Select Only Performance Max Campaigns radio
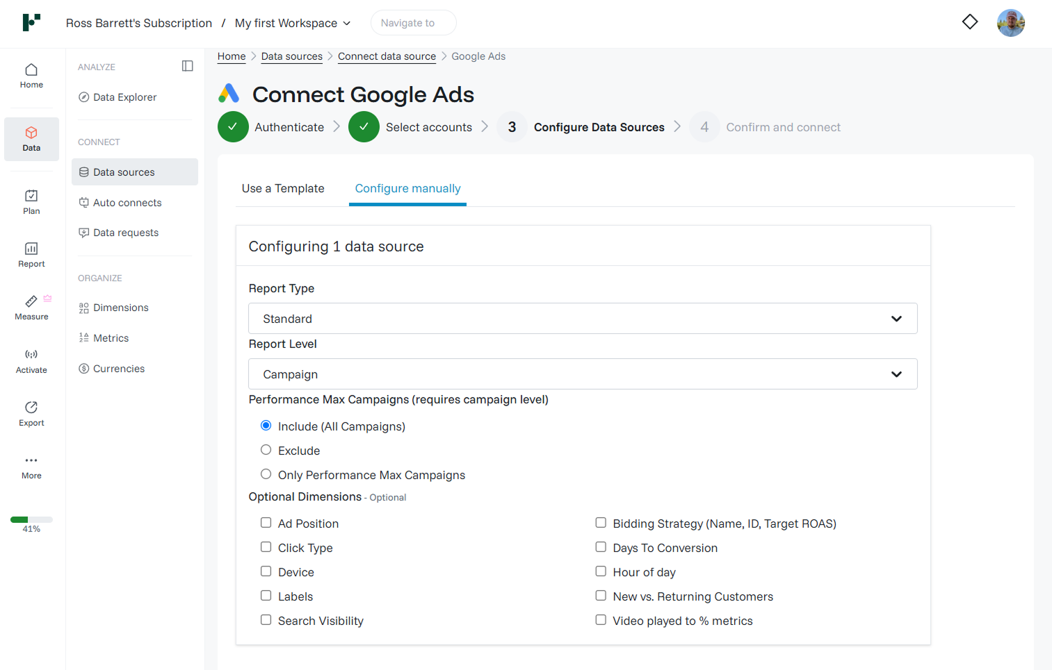 pos(266,474)
